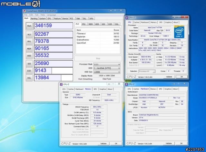Viewport: 206px width, 152px height.
Task: Click Validate in CPU-Z Memory window
Action: [103, 144]
